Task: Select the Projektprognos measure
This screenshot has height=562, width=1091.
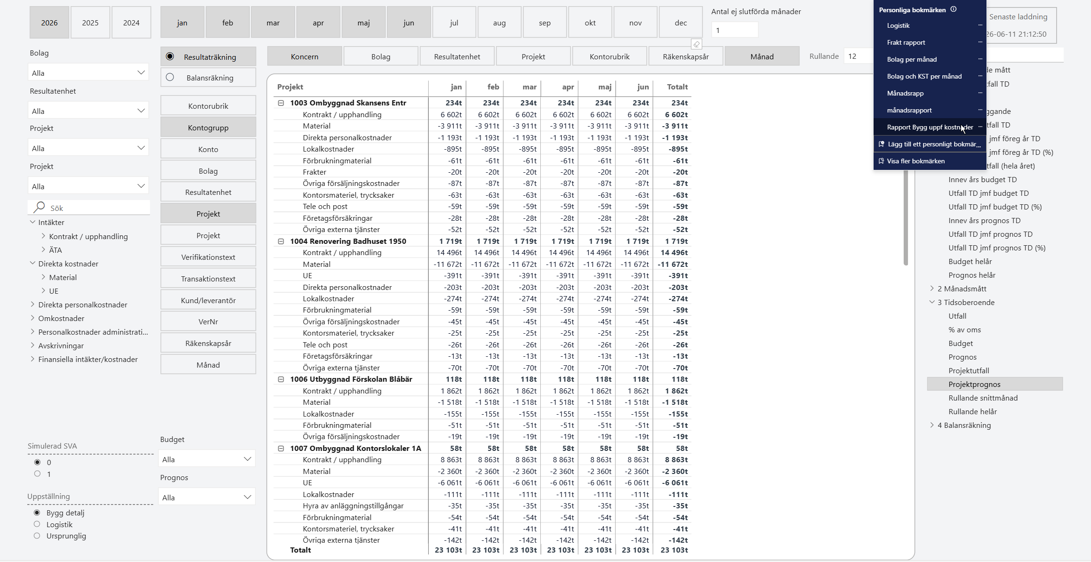Action: [995, 384]
